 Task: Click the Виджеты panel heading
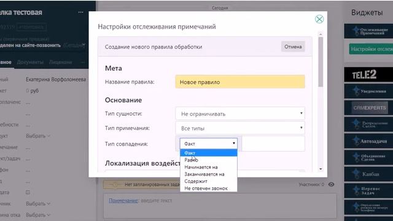pyautogui.click(x=367, y=12)
